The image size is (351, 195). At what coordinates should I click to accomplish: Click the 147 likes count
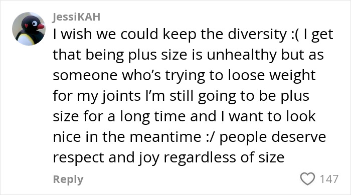329,179
